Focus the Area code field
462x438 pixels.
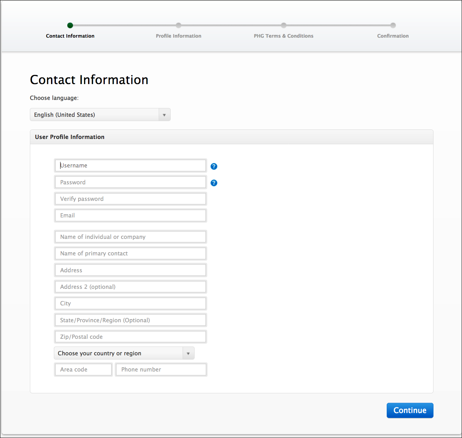83,369
